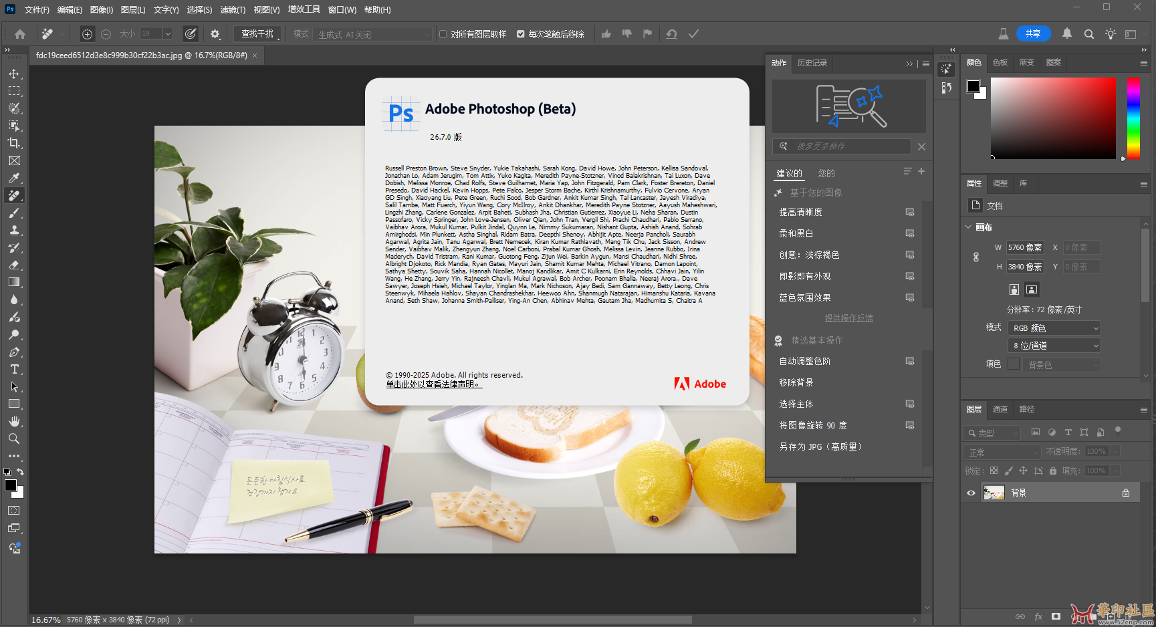Toggle the width-height link constraint icon
This screenshot has height=627, width=1156.
coord(976,257)
